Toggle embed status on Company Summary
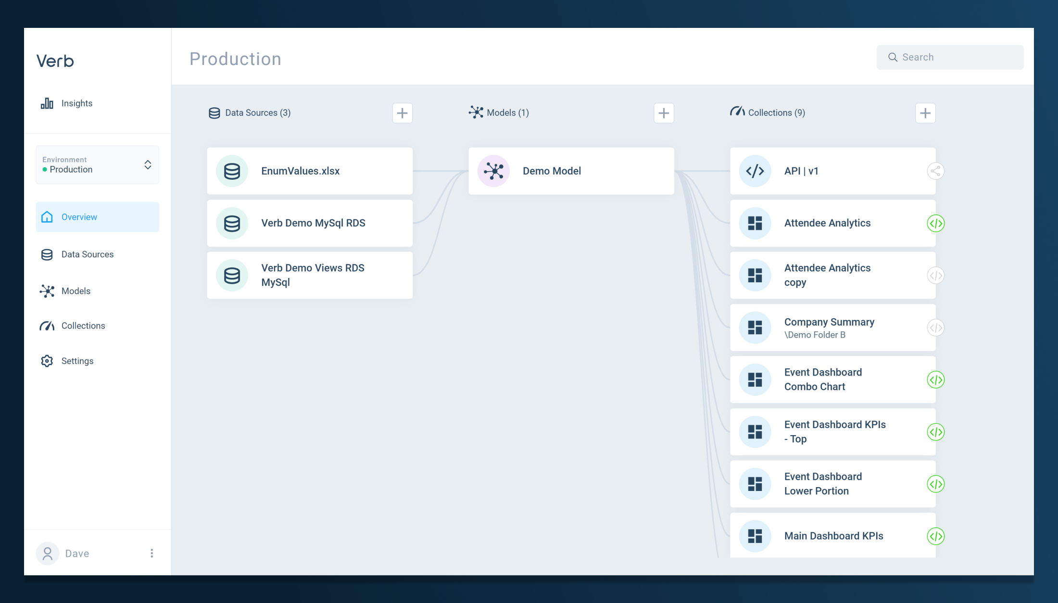The image size is (1058, 603). click(935, 328)
